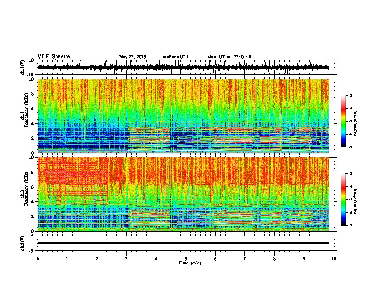Click time axis tick label 9
The width and height of the screenshot is (376, 290).
[x=304, y=259]
